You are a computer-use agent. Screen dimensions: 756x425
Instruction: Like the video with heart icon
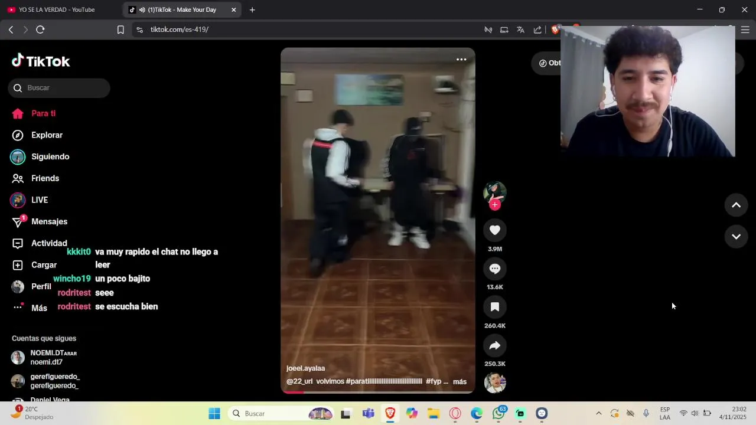(x=495, y=230)
